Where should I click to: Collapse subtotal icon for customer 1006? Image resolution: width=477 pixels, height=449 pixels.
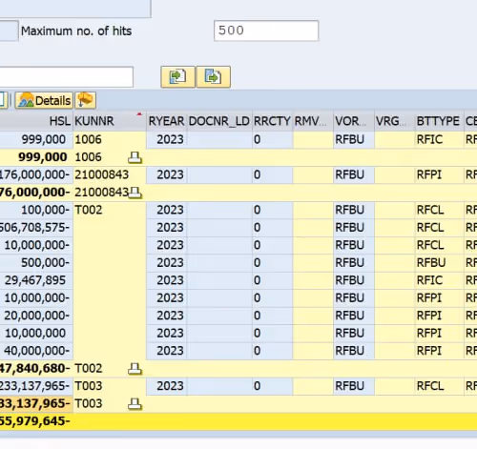(x=135, y=157)
